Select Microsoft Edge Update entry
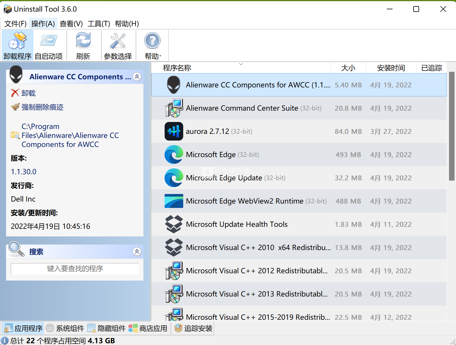Viewport: 456px width, 345px height. click(x=299, y=178)
